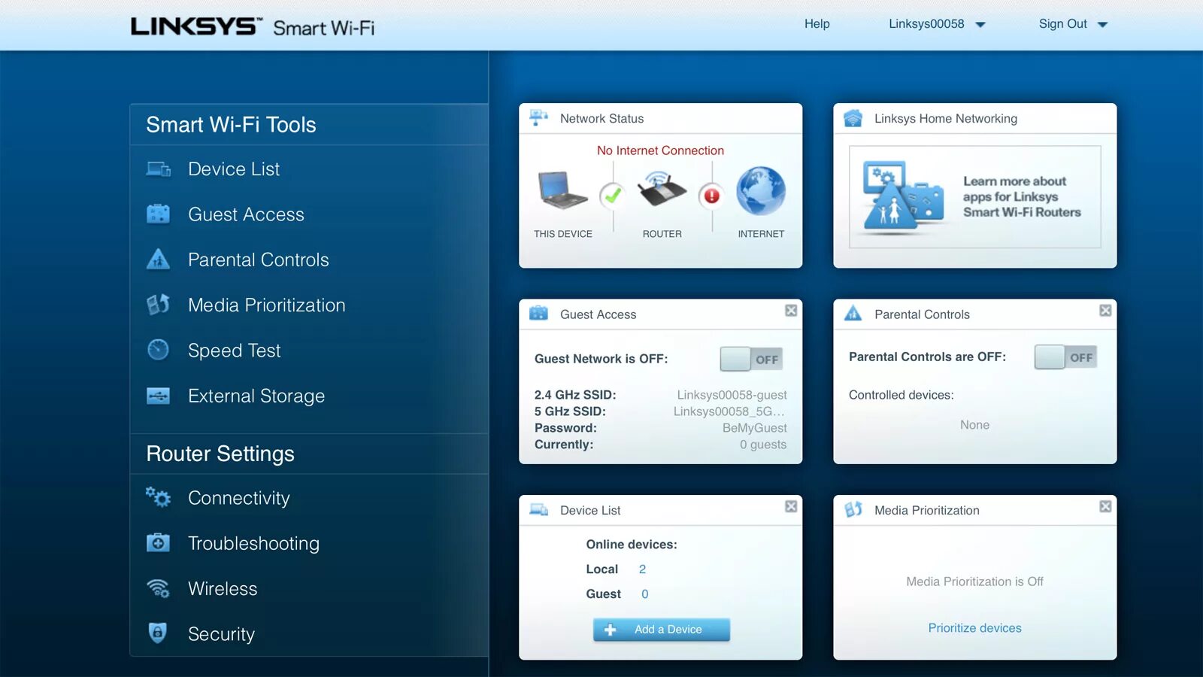1203x677 pixels.
Task: Click the Speed Test clock icon
Action: point(158,350)
